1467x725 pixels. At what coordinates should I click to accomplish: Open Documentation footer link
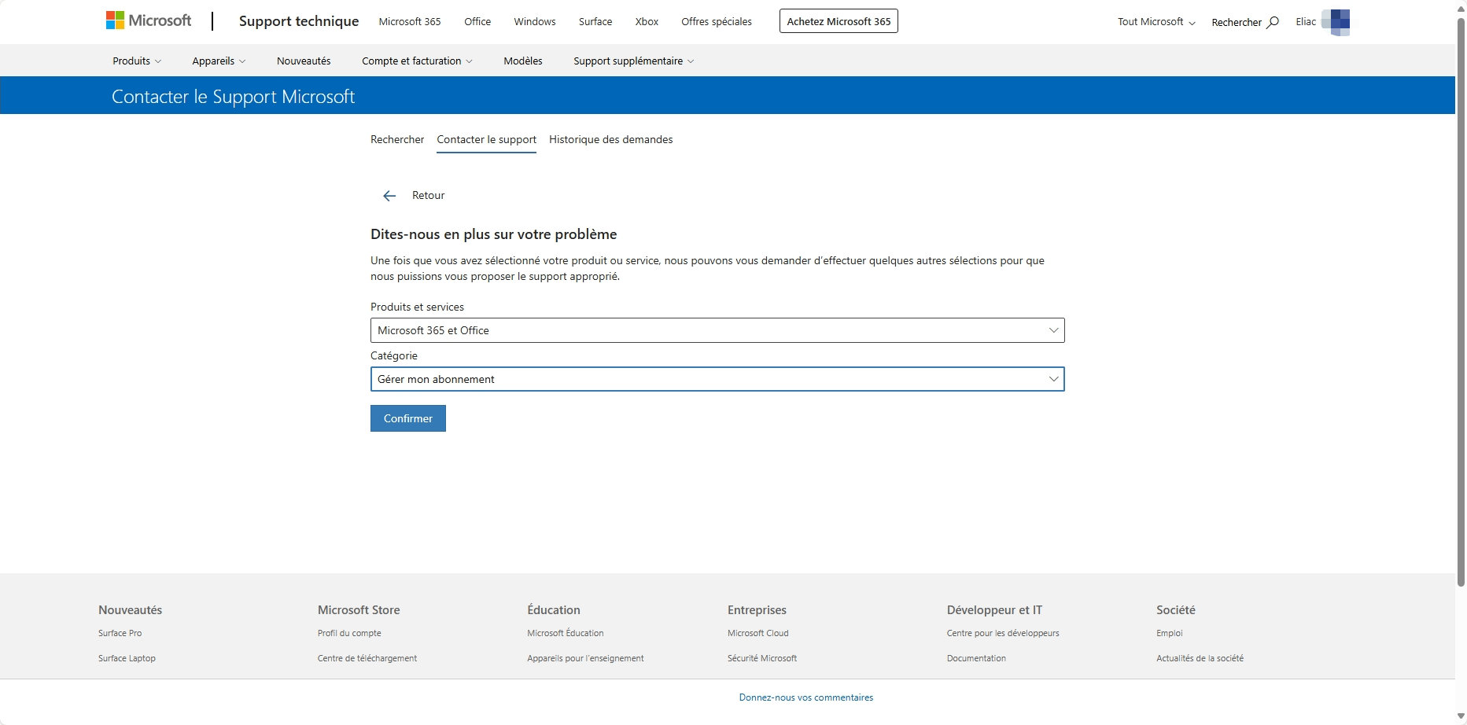pyautogui.click(x=976, y=658)
